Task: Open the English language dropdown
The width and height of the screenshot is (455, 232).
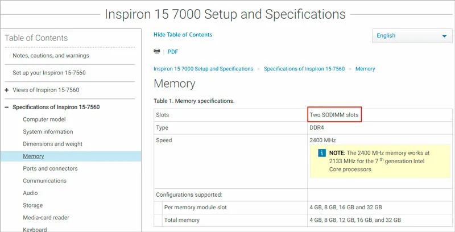Action: [412, 36]
